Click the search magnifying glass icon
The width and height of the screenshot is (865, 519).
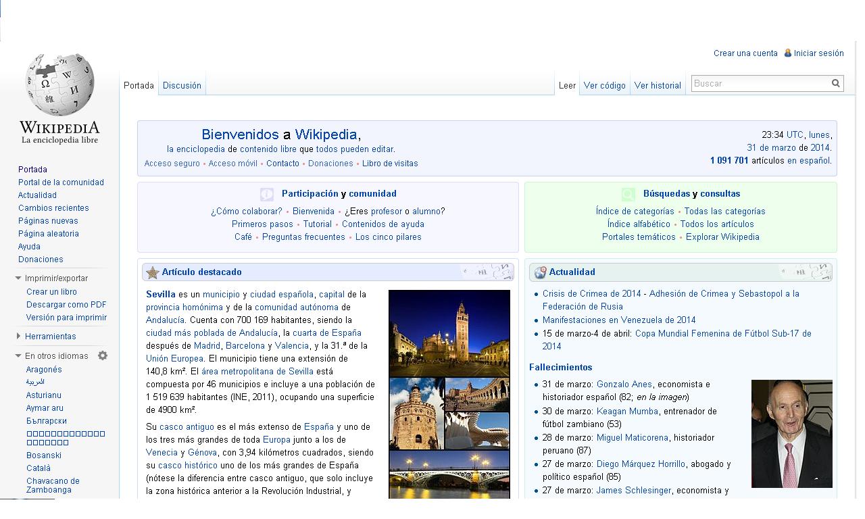point(836,83)
